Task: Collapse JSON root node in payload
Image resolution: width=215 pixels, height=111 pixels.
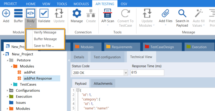Action: click(78, 90)
